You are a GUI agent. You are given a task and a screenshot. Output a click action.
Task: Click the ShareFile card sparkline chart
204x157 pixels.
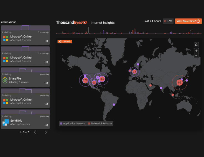[25, 70]
